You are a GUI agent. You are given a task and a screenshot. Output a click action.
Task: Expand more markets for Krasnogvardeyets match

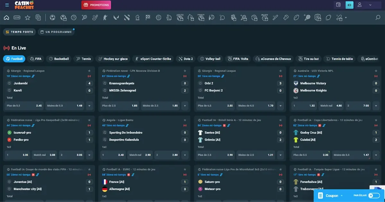[185, 105]
